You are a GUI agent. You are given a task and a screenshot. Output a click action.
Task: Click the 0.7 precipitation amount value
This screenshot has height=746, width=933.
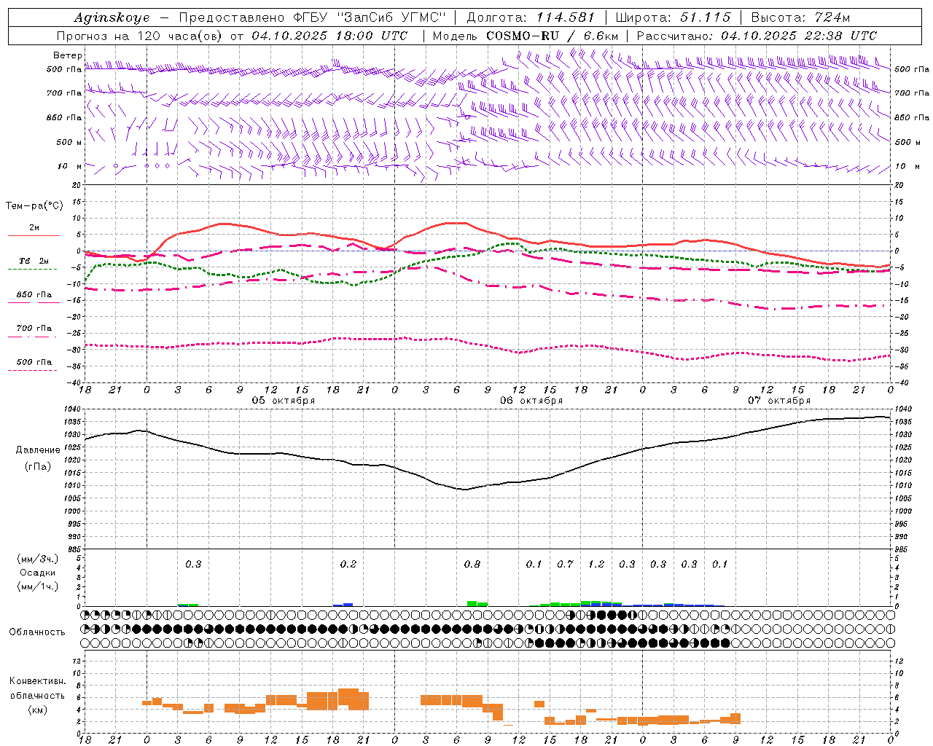(565, 564)
